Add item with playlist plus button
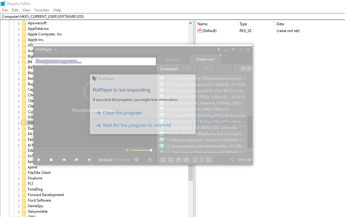 click(195, 160)
